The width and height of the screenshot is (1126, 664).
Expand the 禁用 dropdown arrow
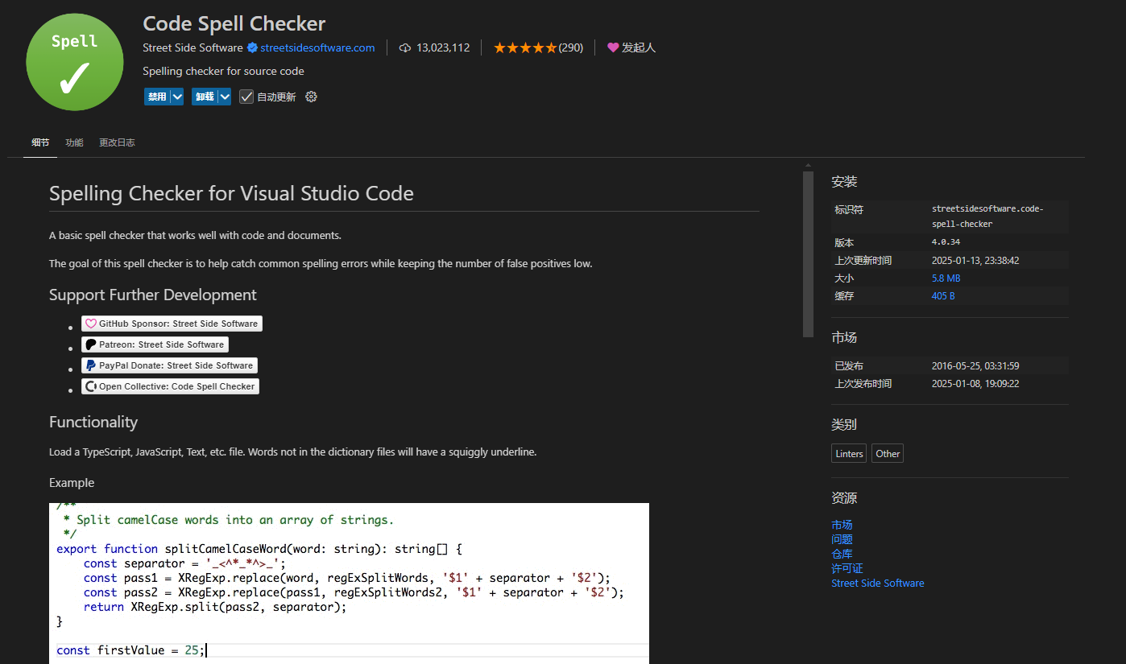pos(177,97)
